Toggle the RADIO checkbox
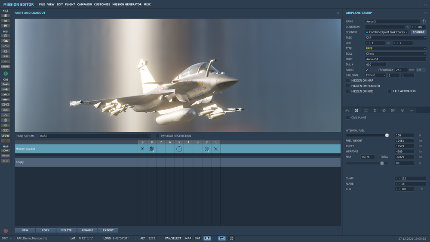 pyautogui.click(x=367, y=70)
